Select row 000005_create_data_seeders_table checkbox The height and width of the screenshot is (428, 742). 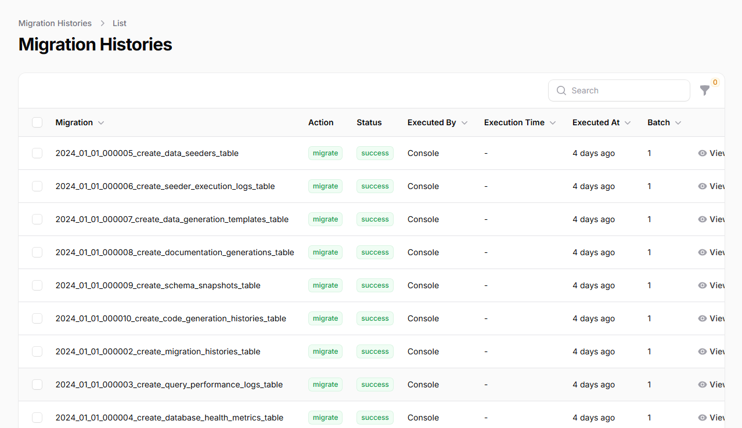pos(37,153)
